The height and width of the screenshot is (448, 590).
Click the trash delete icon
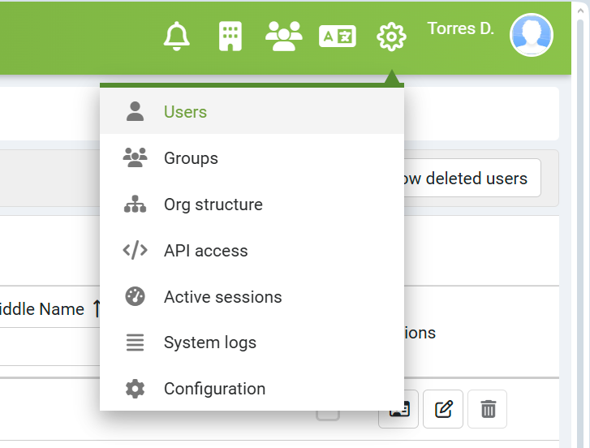488,409
